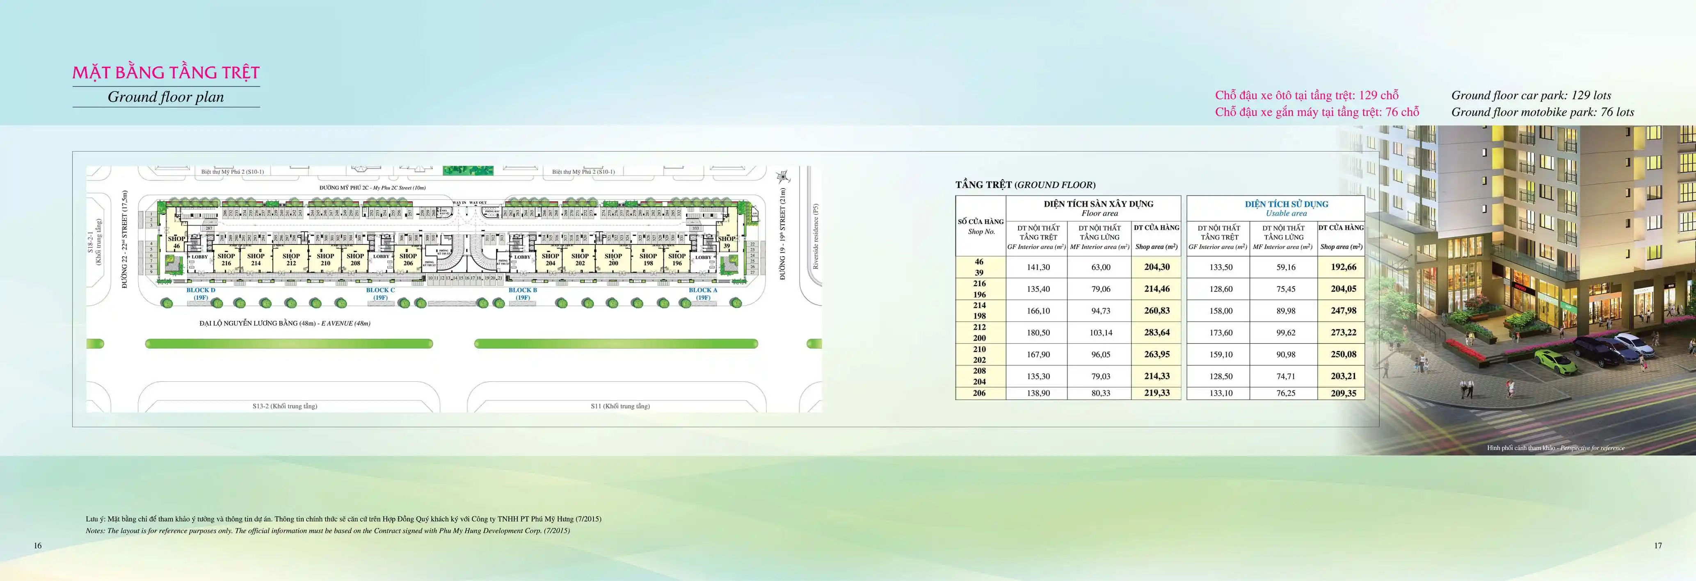This screenshot has width=1696, height=581.
Task: Click shop area value '204,30' in table
Action: 1157,267
